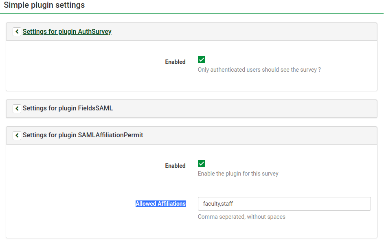Click the empty FieldsSAML panel header bar
384x242 pixels.
coord(244,108)
